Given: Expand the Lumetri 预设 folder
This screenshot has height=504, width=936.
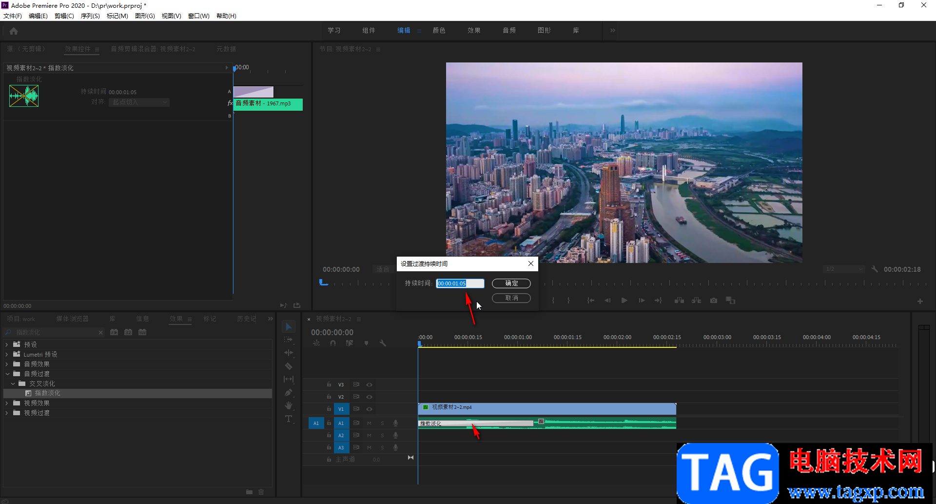Looking at the screenshot, I should tap(7, 354).
